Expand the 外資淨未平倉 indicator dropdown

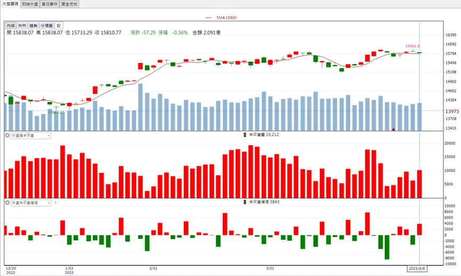[31, 136]
